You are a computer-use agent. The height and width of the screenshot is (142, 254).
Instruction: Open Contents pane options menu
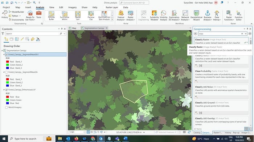[59, 29]
